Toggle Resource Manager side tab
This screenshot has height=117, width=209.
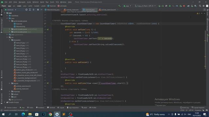[2, 26]
